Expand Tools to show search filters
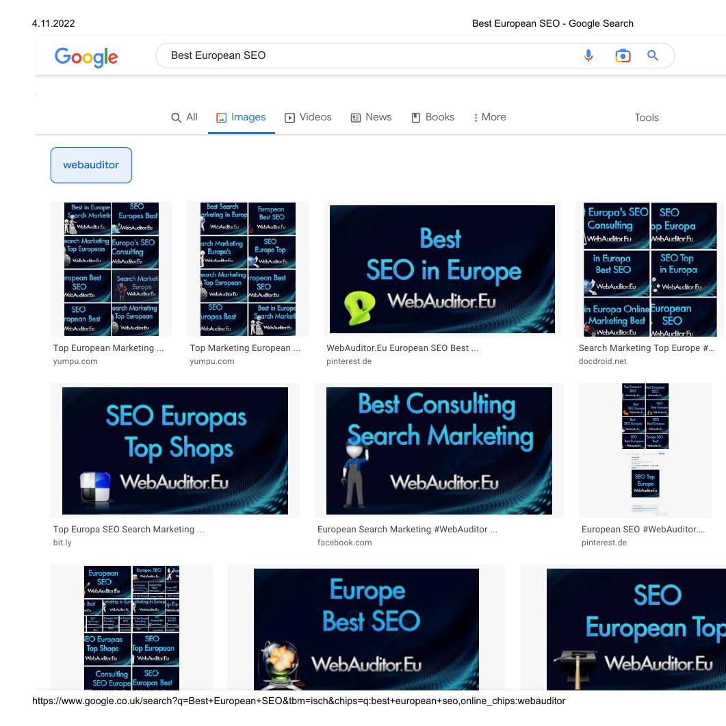 (x=646, y=117)
